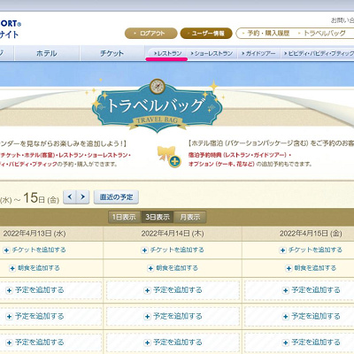Go to previous dates arrow
The image size is (354, 354).
[x=70, y=196]
